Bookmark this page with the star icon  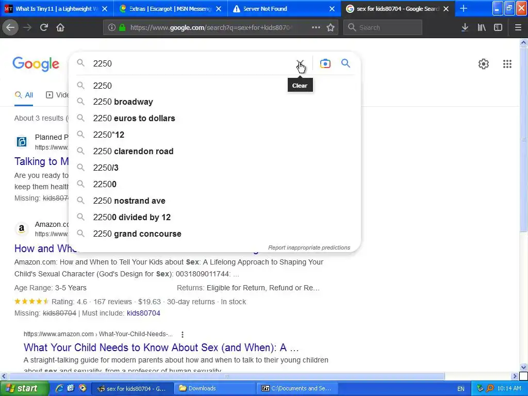tap(331, 28)
